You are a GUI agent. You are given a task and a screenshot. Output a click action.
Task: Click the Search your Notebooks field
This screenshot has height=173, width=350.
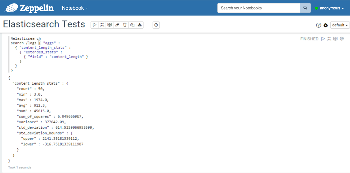[x=258, y=8]
